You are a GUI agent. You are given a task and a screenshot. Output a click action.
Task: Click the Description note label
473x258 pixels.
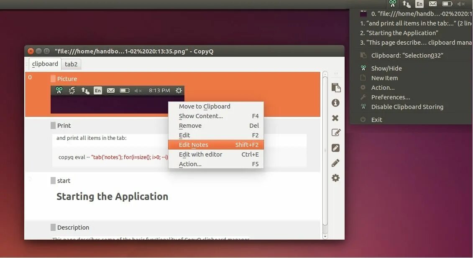(73, 227)
